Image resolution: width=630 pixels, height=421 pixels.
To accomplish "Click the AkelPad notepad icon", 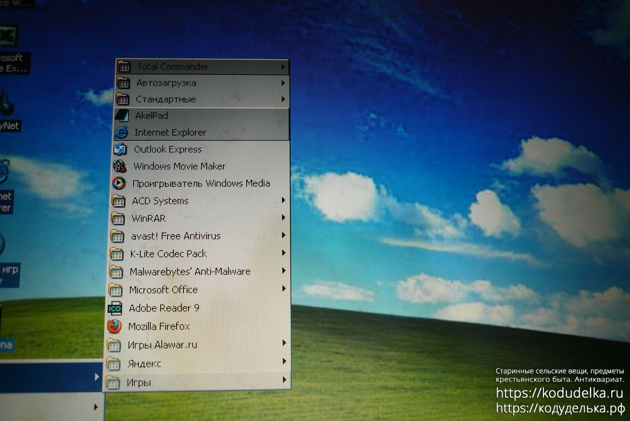I will [121, 116].
